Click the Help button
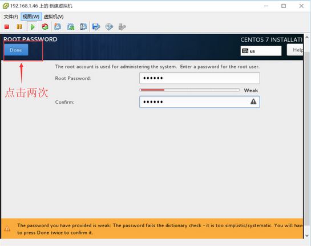Screen dimensions: 311x246 coord(295,50)
